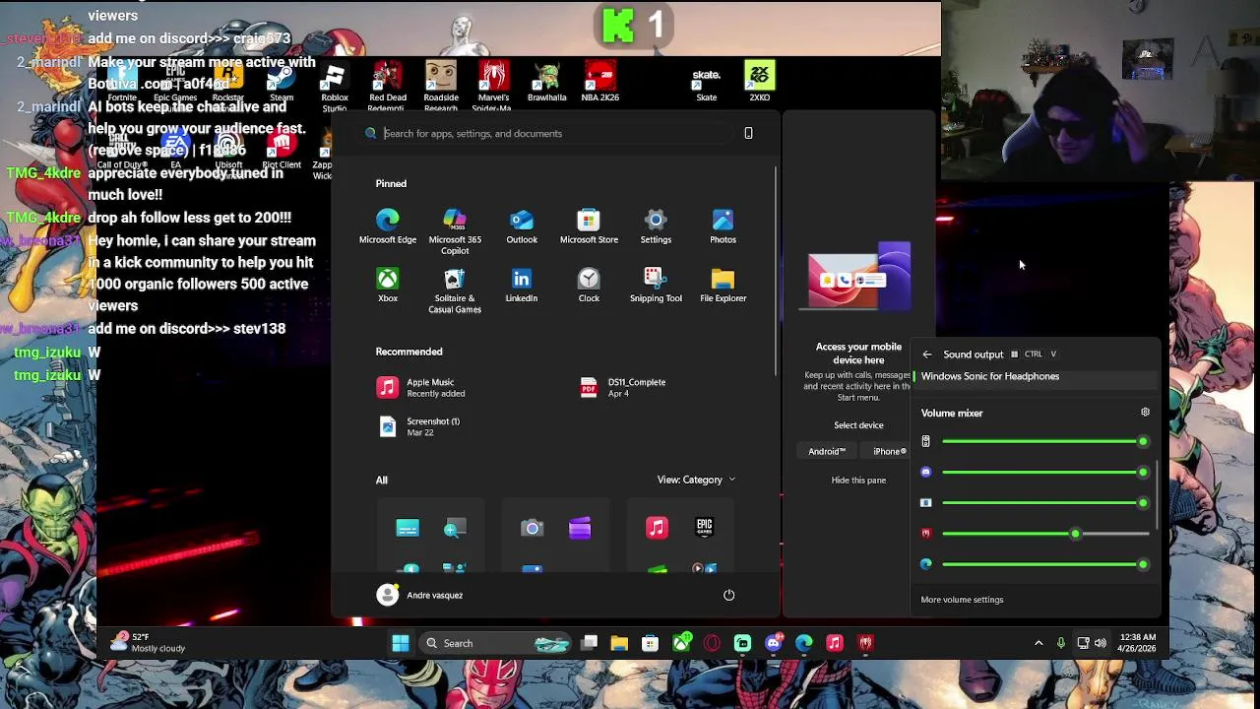The image size is (1260, 709).
Task: Click the power button in Start menu
Action: point(728,595)
